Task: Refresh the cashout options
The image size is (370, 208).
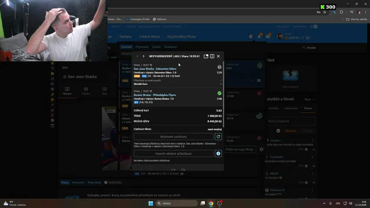Action: coord(218,136)
